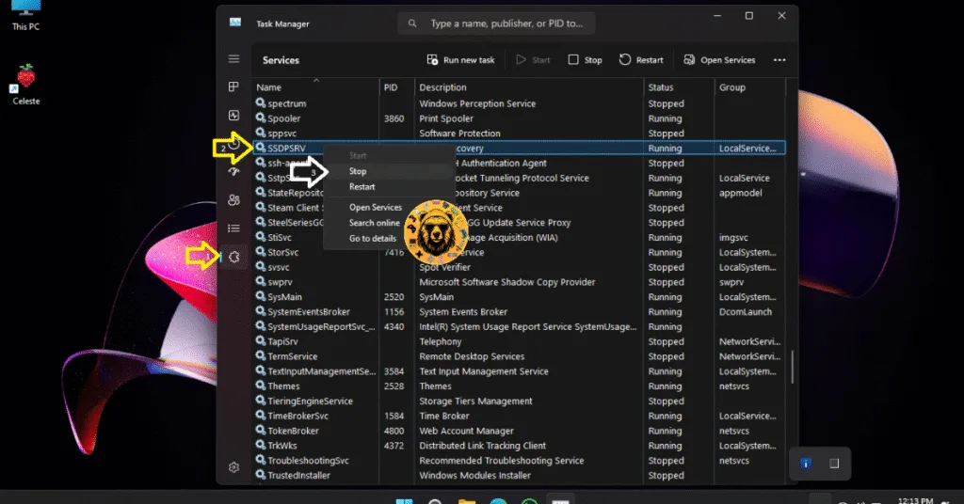Click the Web Account Manager description
Screen dimensions: 964x504
(x=467, y=431)
